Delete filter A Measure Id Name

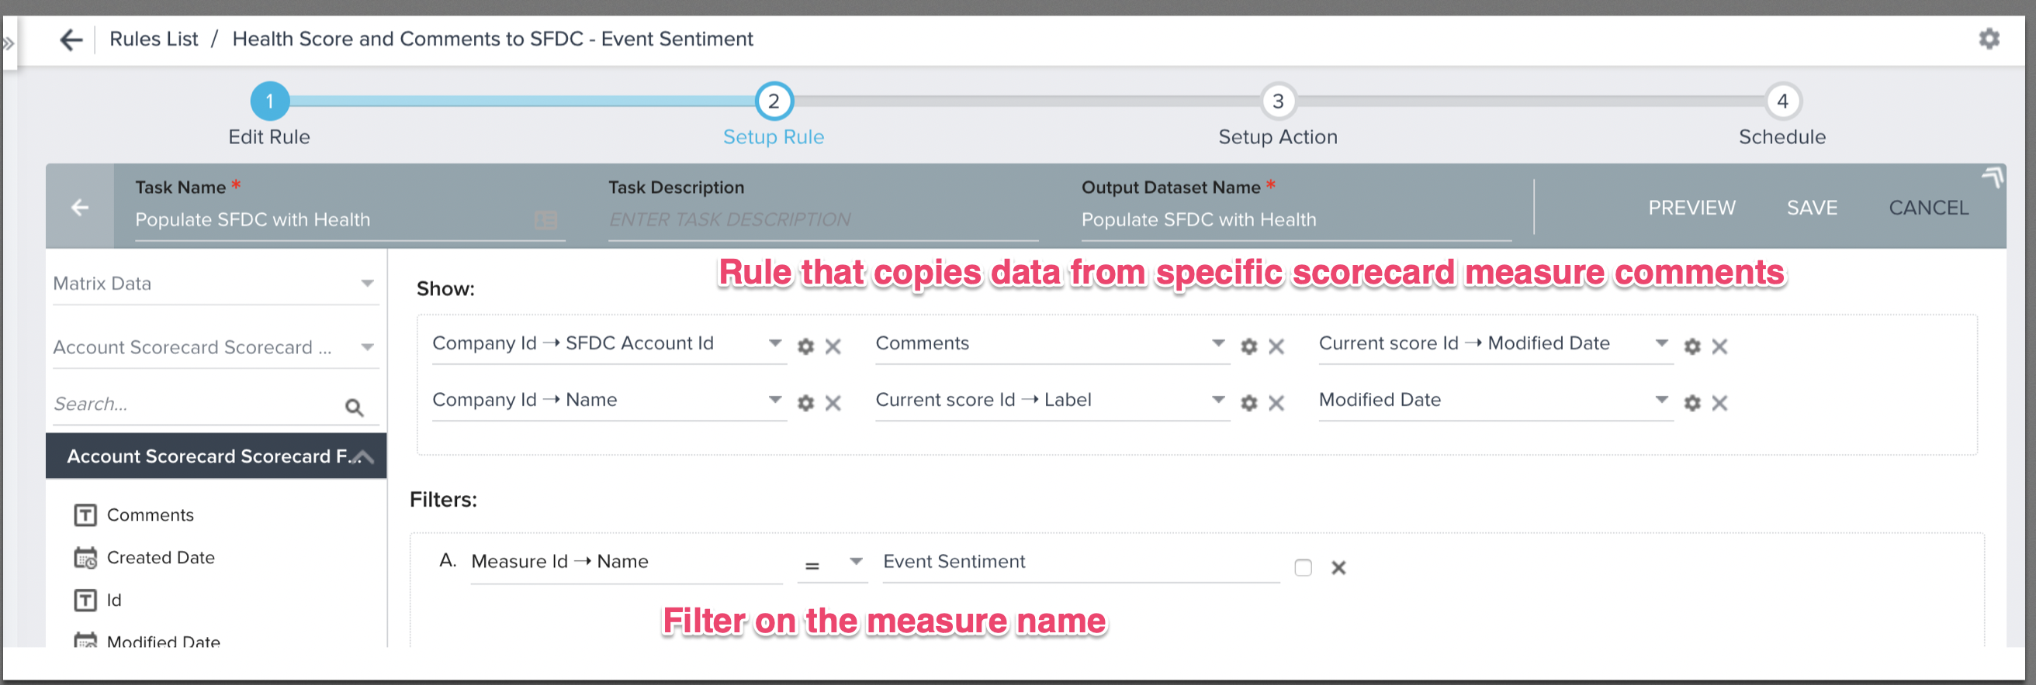(x=1338, y=567)
